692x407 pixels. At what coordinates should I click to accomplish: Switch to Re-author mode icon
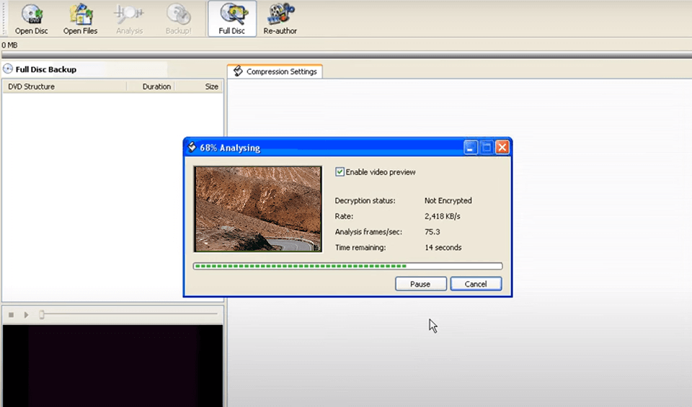point(280,14)
